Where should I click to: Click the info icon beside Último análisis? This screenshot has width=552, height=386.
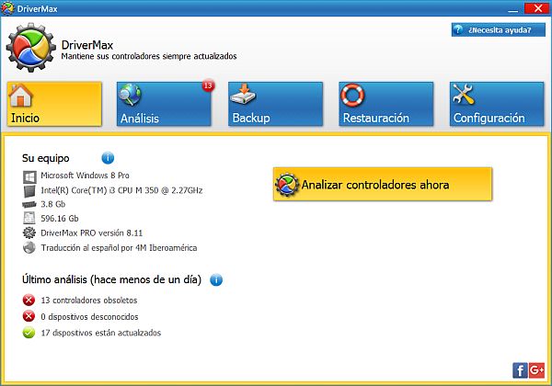216,279
